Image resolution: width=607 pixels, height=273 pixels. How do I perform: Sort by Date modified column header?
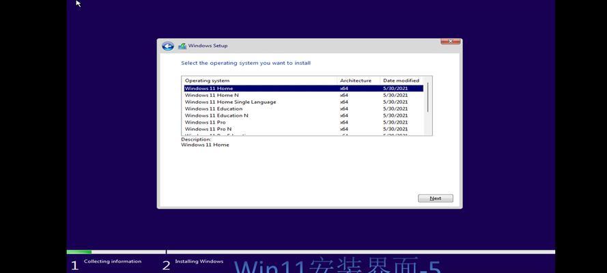(x=402, y=81)
